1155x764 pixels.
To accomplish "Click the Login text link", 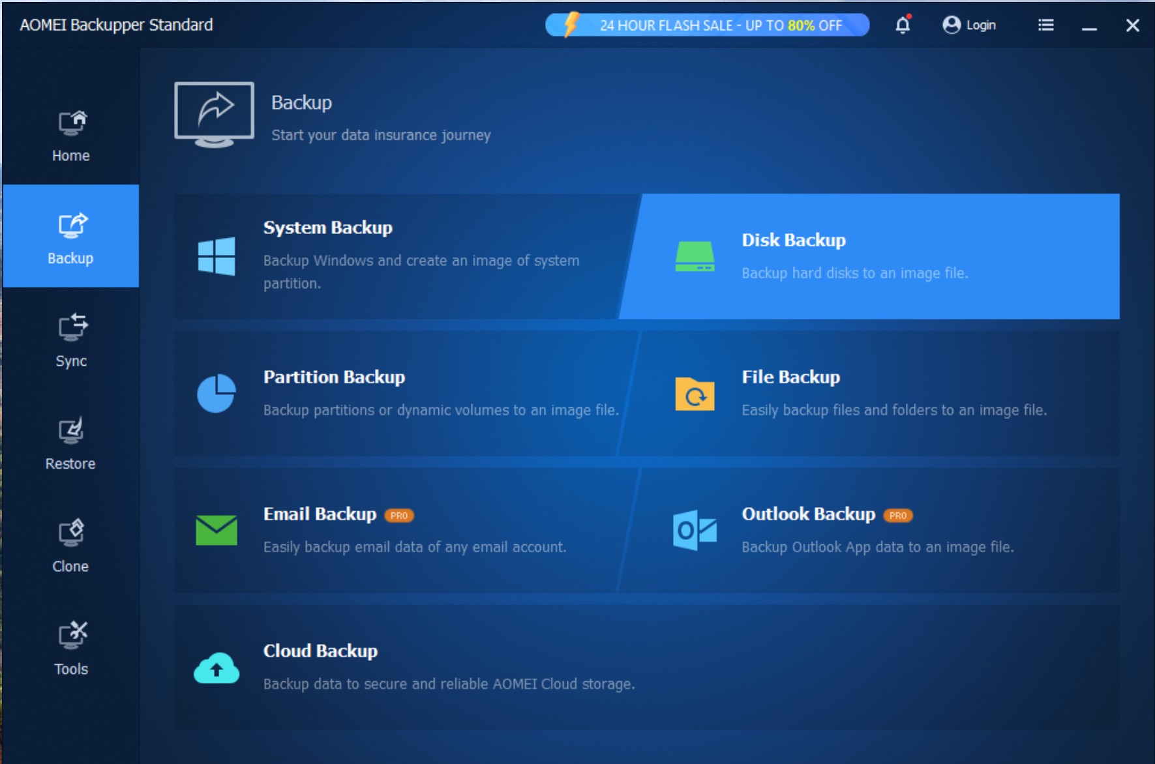I will click(x=981, y=25).
